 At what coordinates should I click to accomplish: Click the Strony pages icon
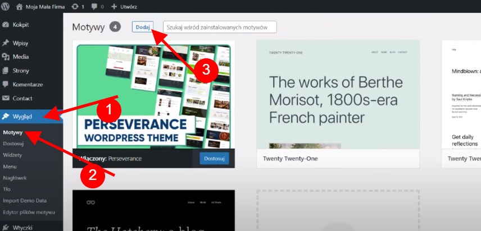(x=6, y=71)
